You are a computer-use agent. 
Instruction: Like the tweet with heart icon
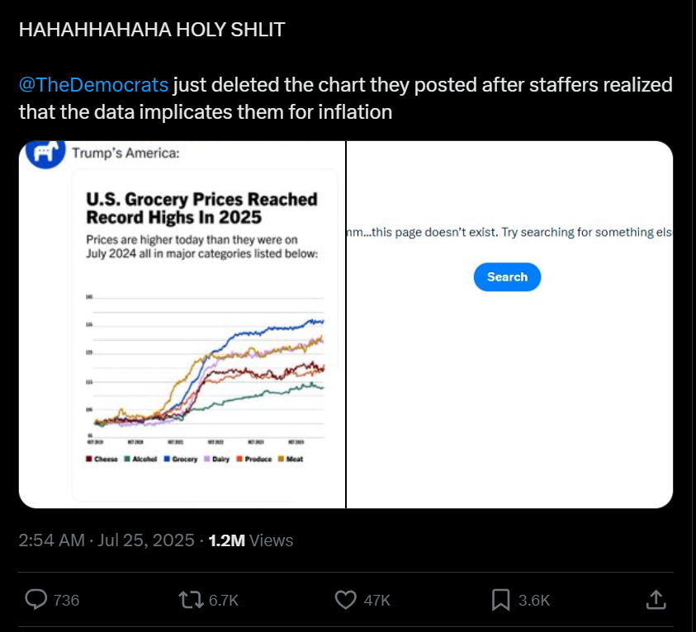(x=345, y=600)
